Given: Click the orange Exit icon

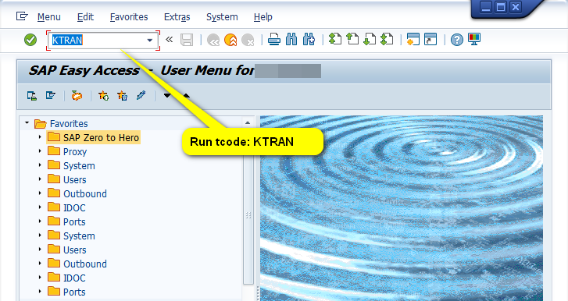Looking at the screenshot, I should (230, 40).
